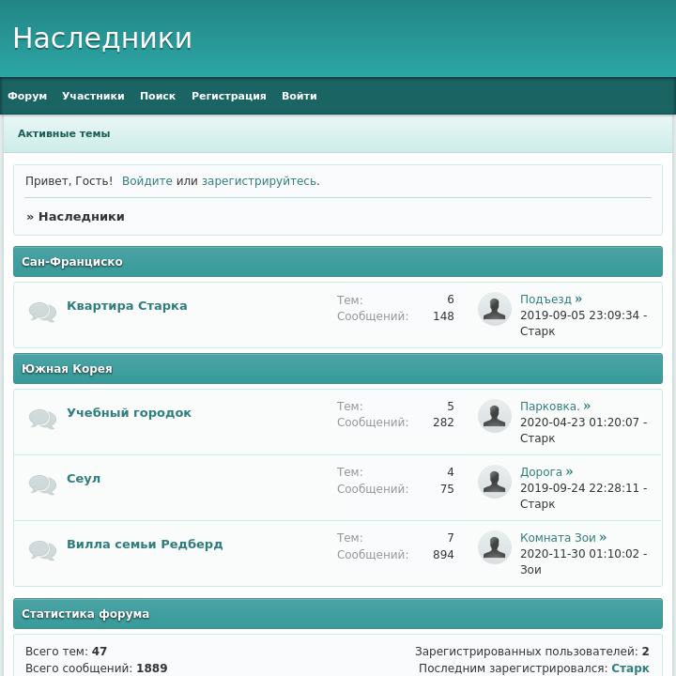The image size is (676, 676).
Task: Click the Всего тем: 47 statistic
Action: (x=66, y=651)
